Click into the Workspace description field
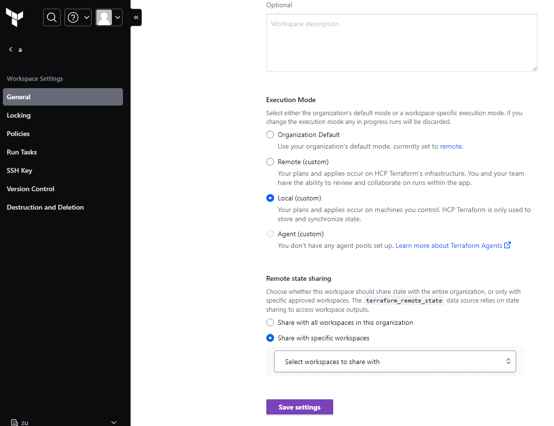Image resolution: width=554 pixels, height=426 pixels. point(402,43)
